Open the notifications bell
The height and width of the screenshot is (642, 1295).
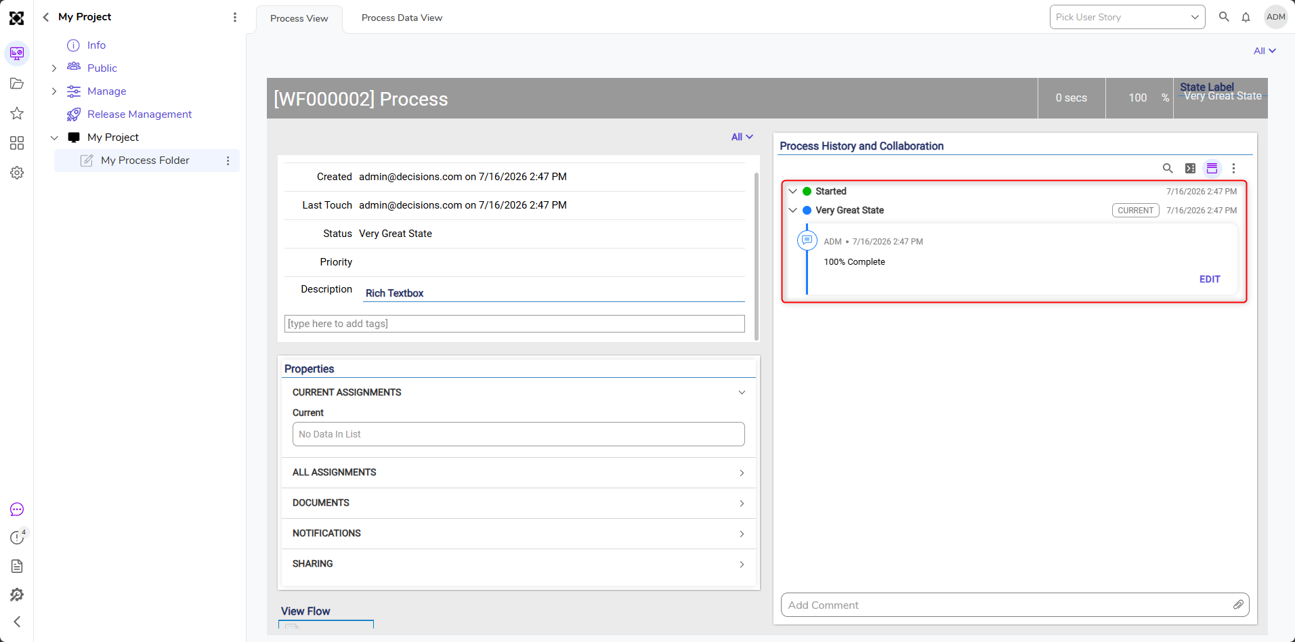click(1246, 17)
